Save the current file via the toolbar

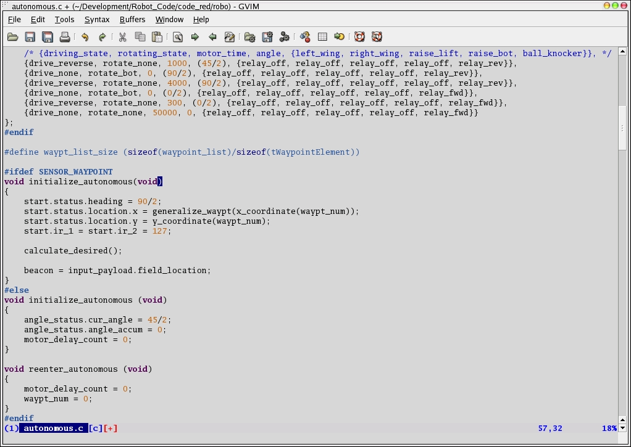(x=30, y=37)
